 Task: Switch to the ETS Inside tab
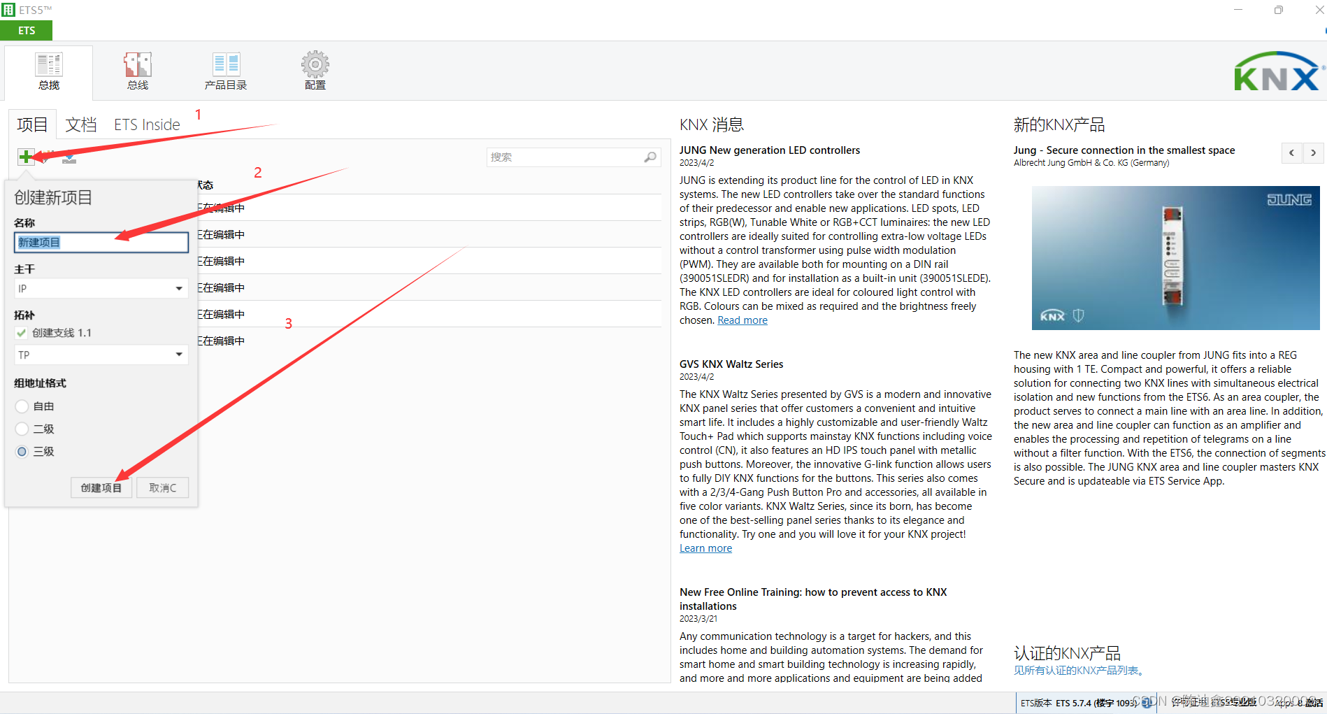[147, 124]
